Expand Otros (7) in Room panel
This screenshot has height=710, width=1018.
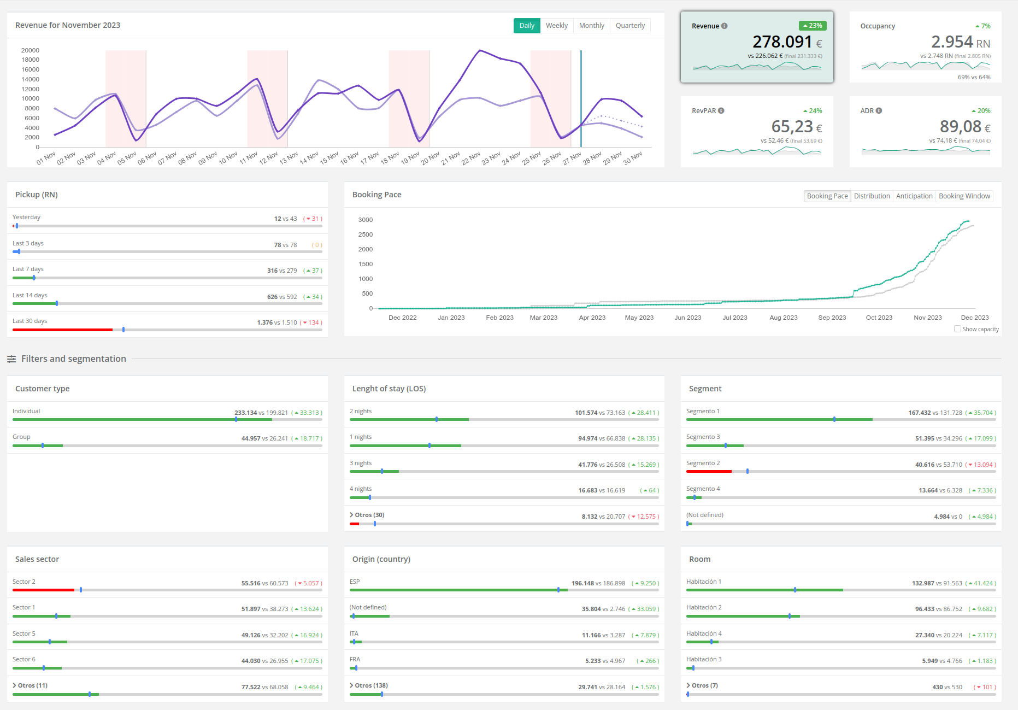coord(702,685)
